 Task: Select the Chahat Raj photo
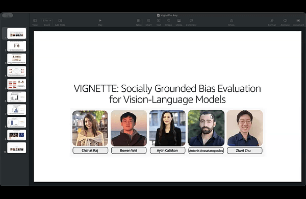[x=90, y=128]
